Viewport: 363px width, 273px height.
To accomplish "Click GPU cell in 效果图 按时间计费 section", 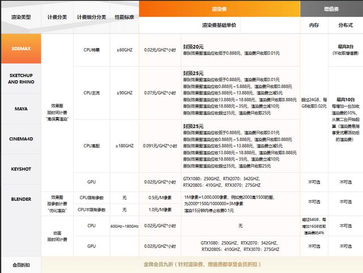I will 91,182.
